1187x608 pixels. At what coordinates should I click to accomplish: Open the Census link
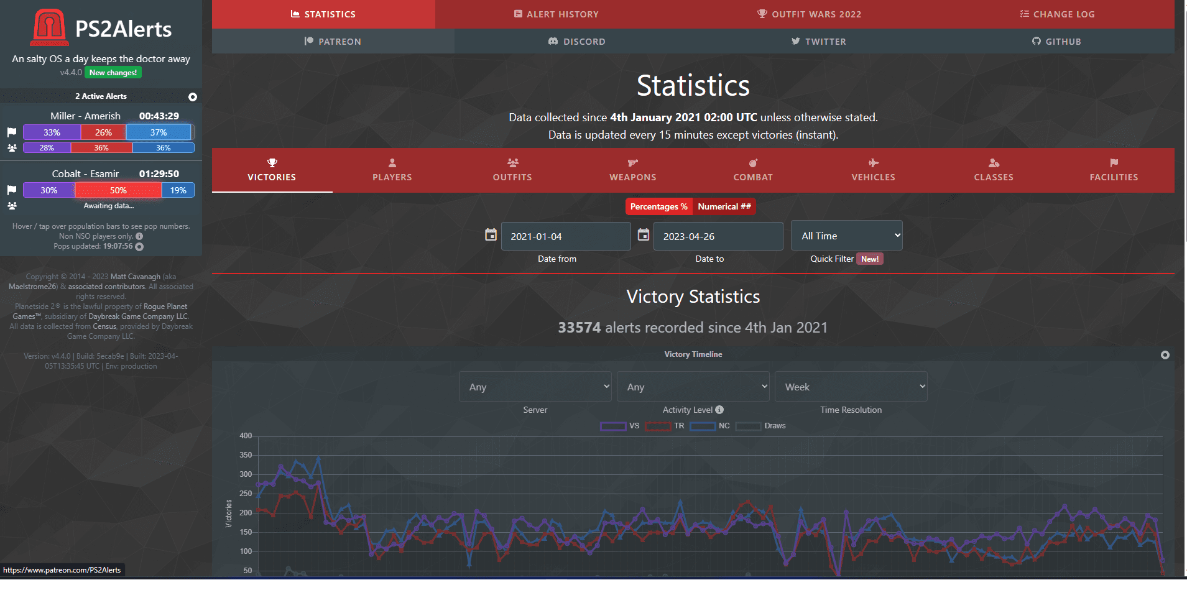104,326
